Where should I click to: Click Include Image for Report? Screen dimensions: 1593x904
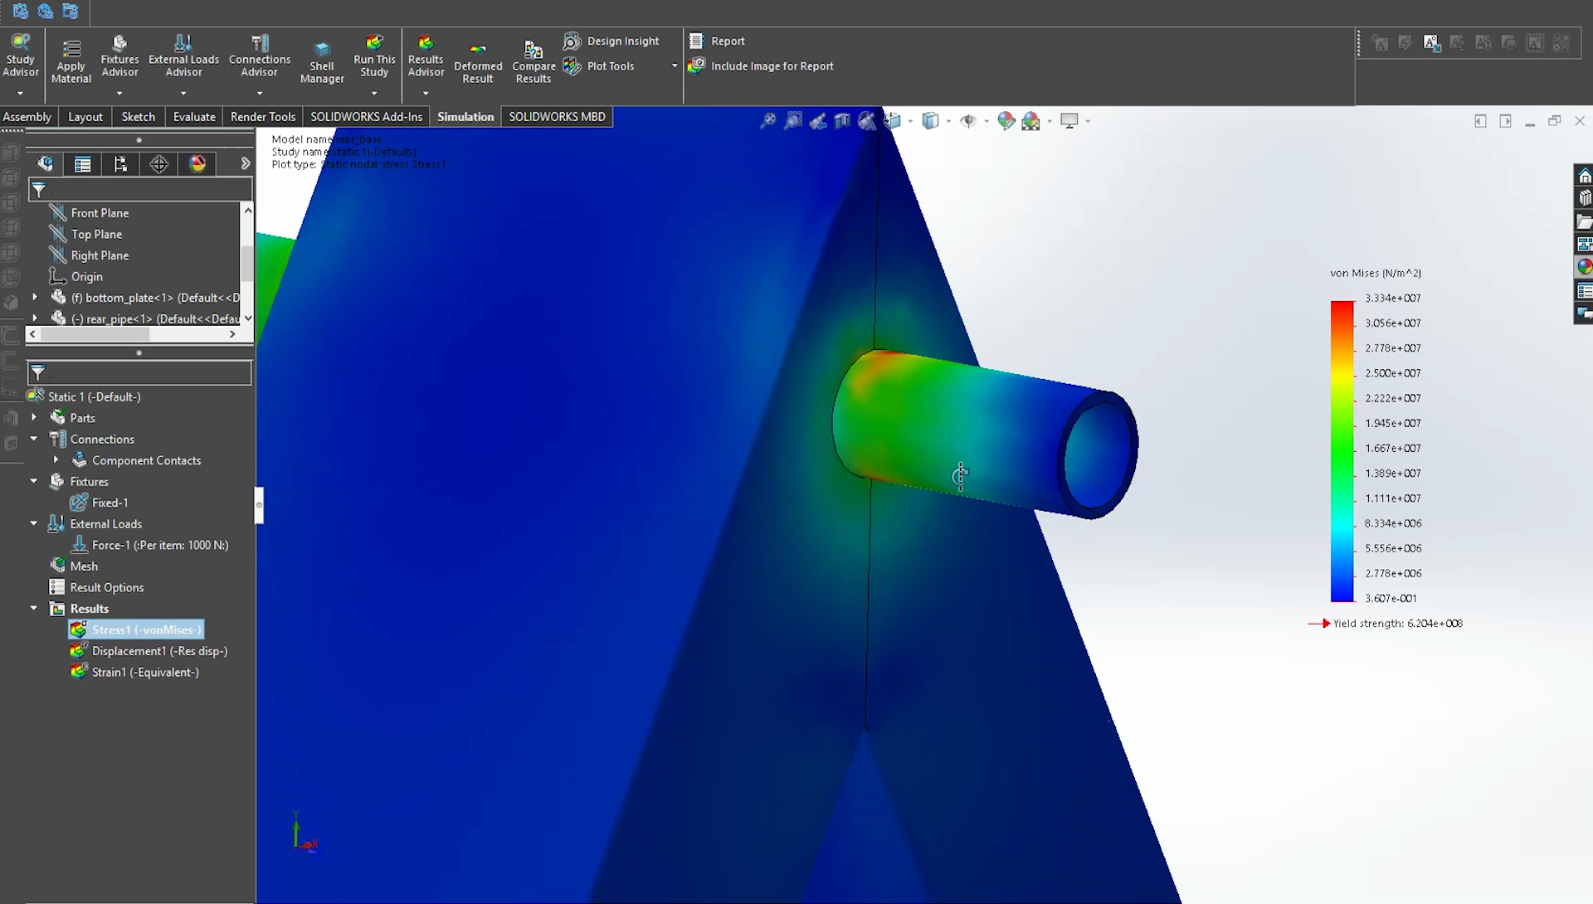pos(761,66)
